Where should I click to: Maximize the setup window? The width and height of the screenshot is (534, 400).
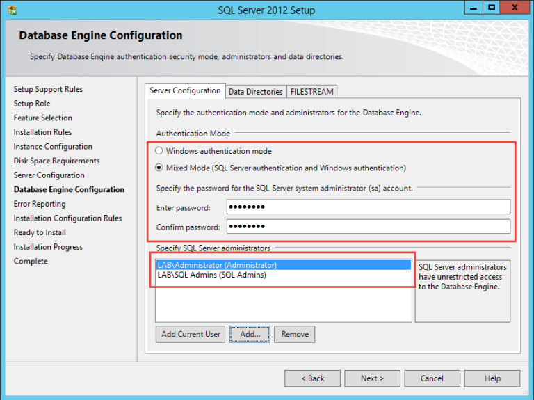point(492,8)
